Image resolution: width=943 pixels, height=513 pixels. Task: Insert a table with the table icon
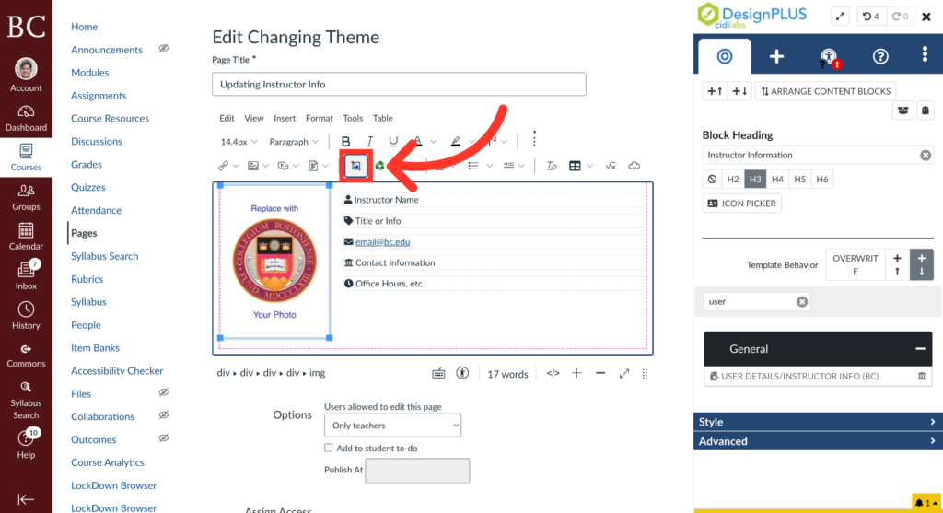tap(575, 166)
